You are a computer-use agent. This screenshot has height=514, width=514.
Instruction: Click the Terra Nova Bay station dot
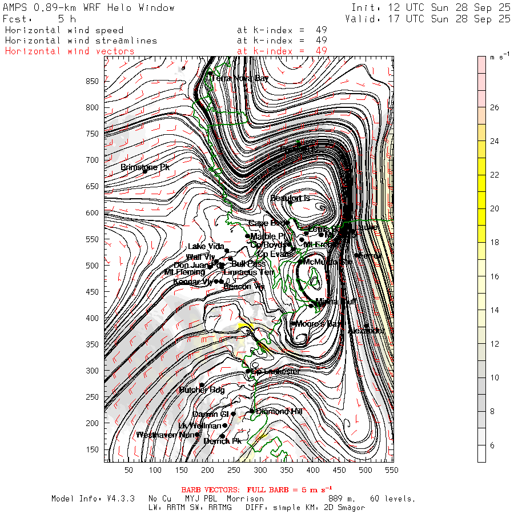(210, 73)
